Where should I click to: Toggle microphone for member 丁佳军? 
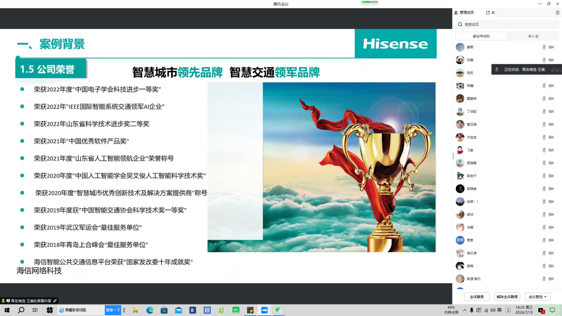pos(544,112)
